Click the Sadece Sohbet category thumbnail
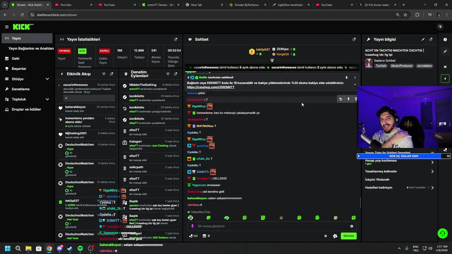This screenshot has width=452, height=254. [x=369, y=63]
